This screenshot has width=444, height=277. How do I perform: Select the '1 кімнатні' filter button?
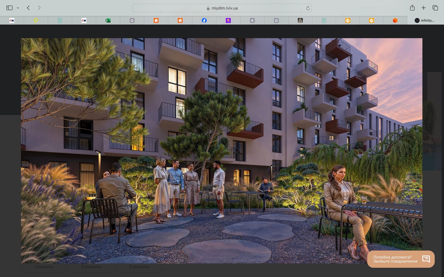[43, 267]
